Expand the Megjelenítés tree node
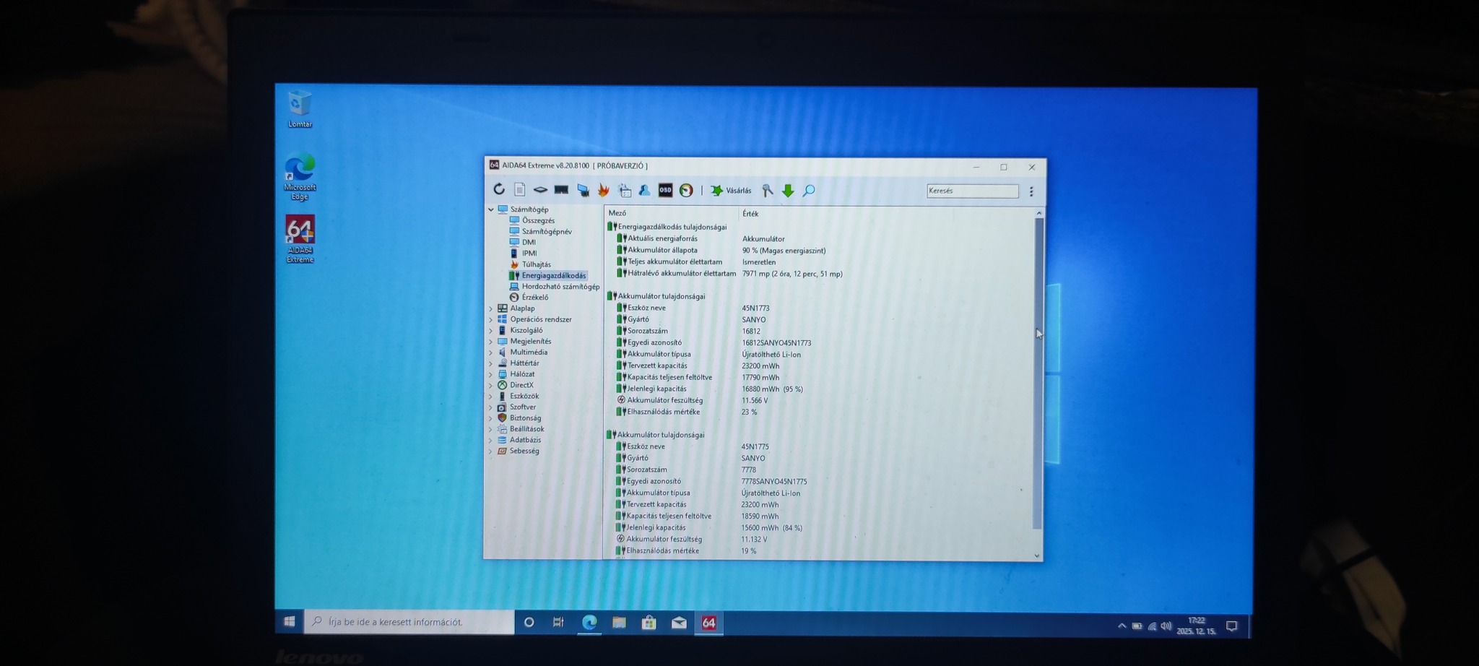The width and height of the screenshot is (1479, 666). point(491,341)
